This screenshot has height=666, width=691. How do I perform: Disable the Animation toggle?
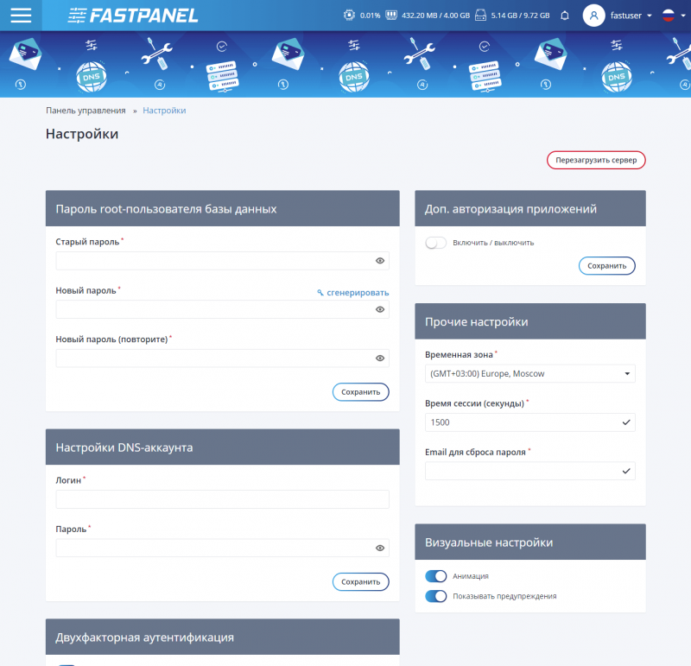pyautogui.click(x=436, y=576)
